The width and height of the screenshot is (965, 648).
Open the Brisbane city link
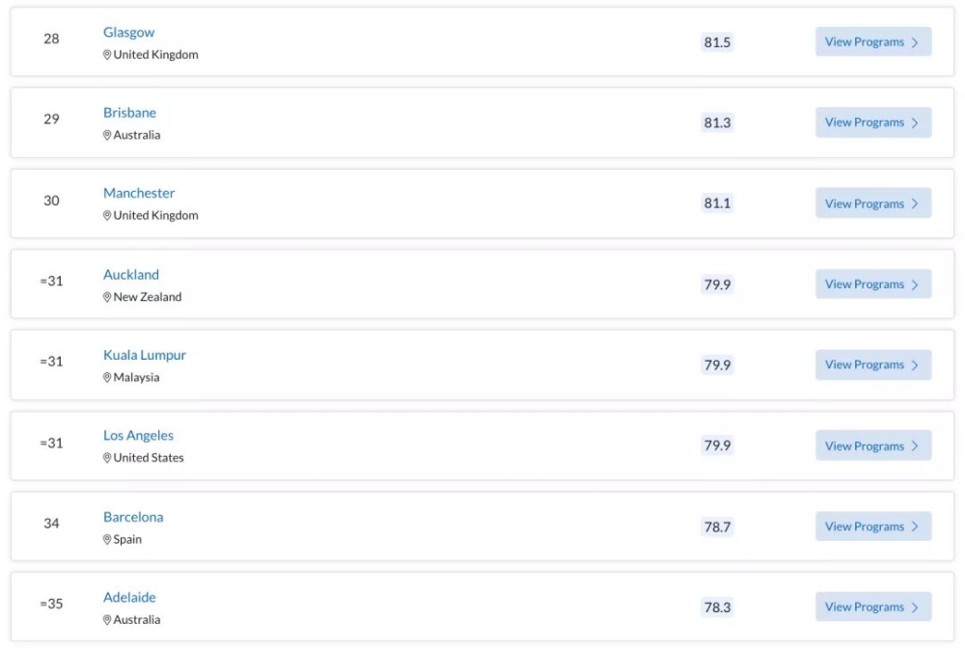[130, 113]
